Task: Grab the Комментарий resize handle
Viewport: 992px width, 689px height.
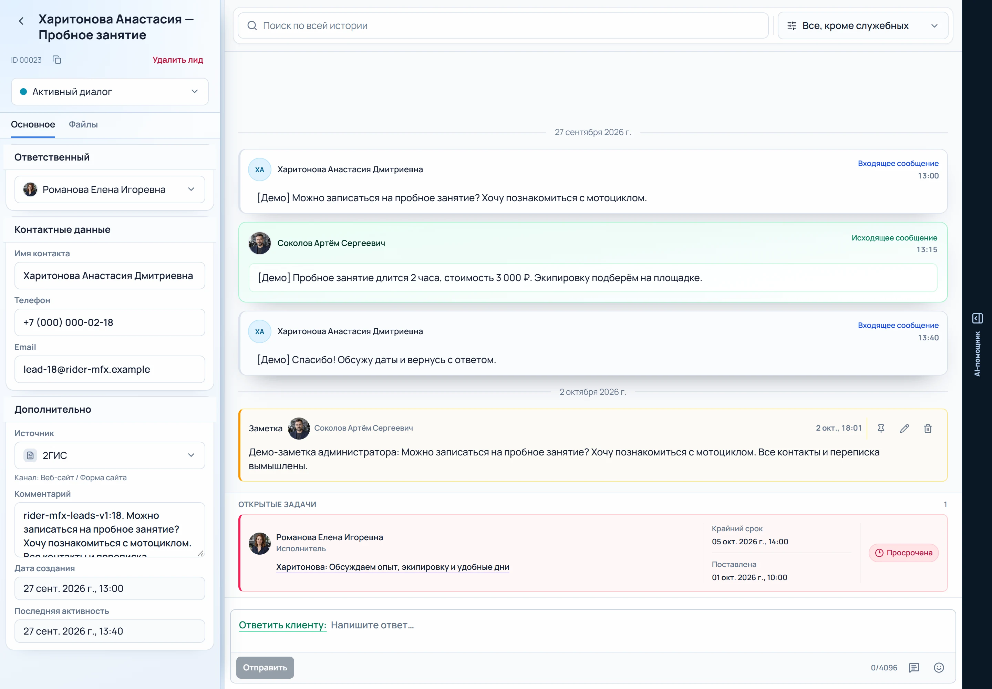Action: 201,553
